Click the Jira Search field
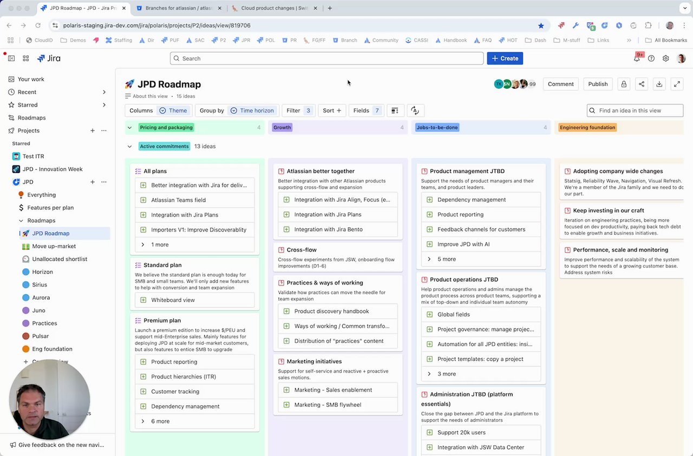Viewport: 693px width, 456px height. point(326,58)
